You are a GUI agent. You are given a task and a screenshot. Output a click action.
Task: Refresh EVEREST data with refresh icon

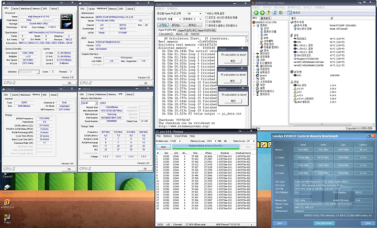274,13
